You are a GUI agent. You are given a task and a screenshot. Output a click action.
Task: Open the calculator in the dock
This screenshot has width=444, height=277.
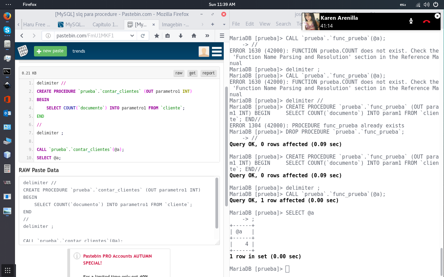coord(7,169)
